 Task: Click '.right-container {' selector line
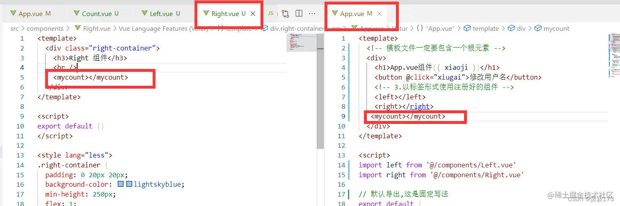[x=73, y=165]
